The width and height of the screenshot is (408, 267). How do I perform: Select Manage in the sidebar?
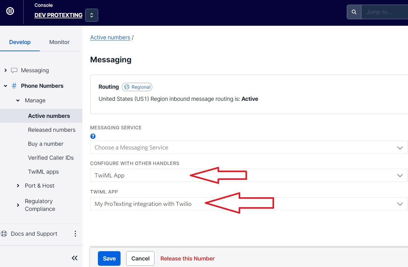[35, 100]
